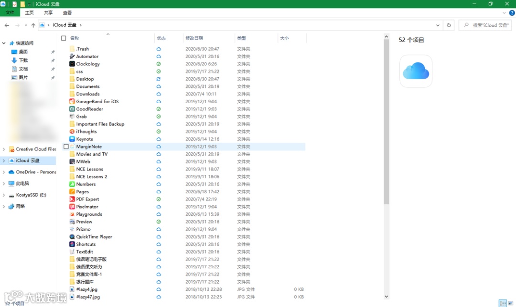Screen dimensions: 516x307
Task: Click the green synced status of Clockology
Action: click(x=159, y=64)
